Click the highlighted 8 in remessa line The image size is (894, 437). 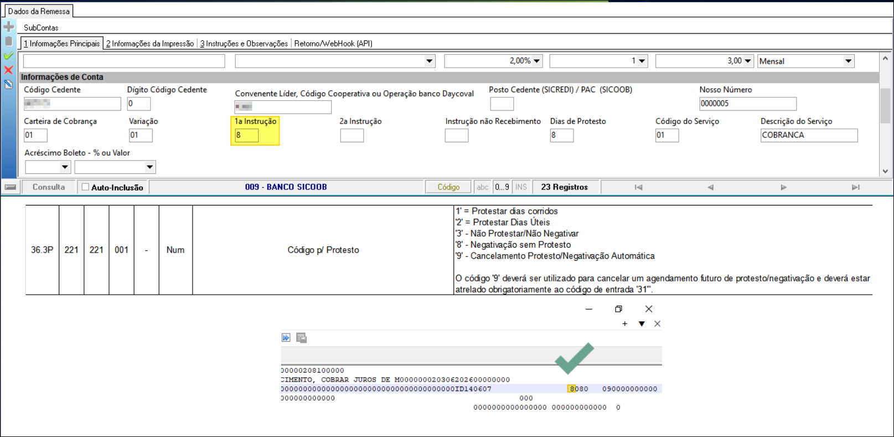pos(572,389)
